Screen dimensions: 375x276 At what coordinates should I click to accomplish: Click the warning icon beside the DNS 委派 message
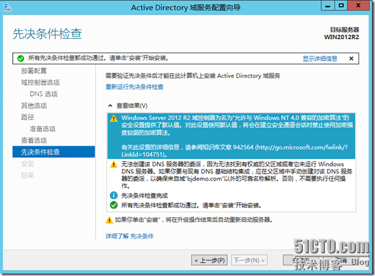114,165
